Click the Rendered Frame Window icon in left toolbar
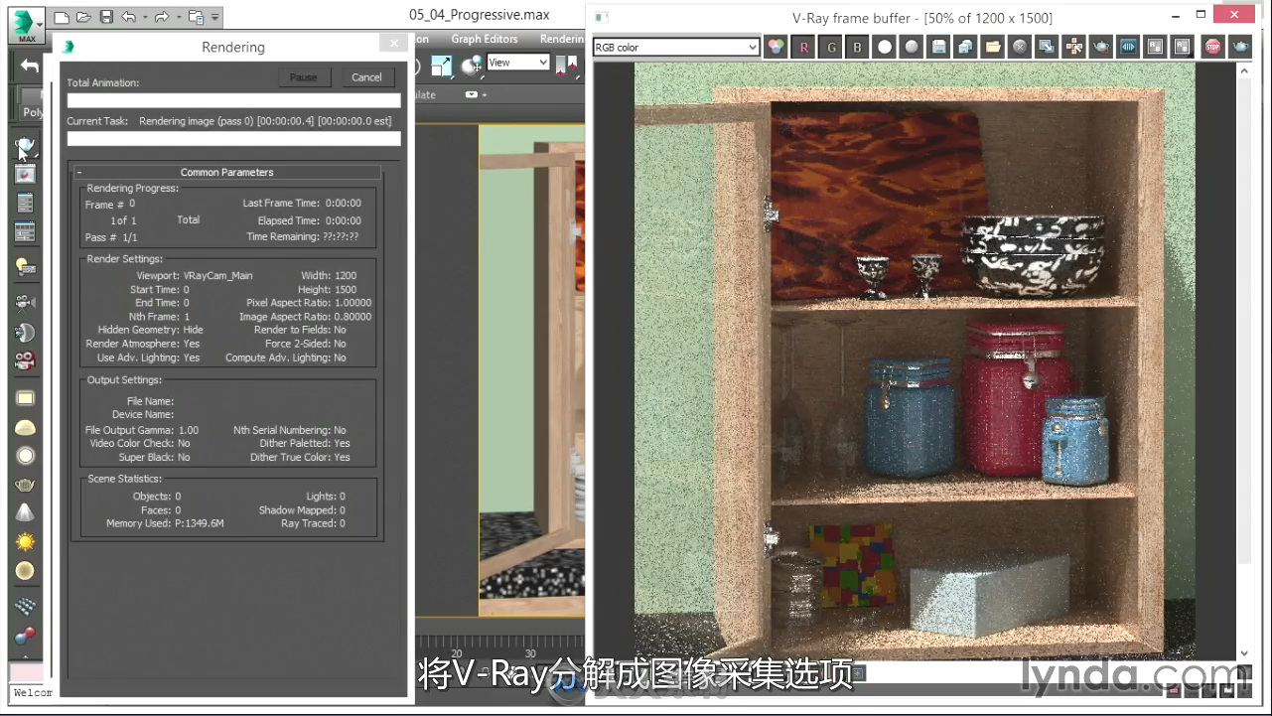This screenshot has width=1272, height=716. [x=26, y=174]
